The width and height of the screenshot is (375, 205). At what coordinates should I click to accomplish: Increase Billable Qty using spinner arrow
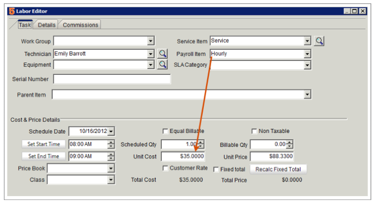pyautogui.click(x=289, y=142)
